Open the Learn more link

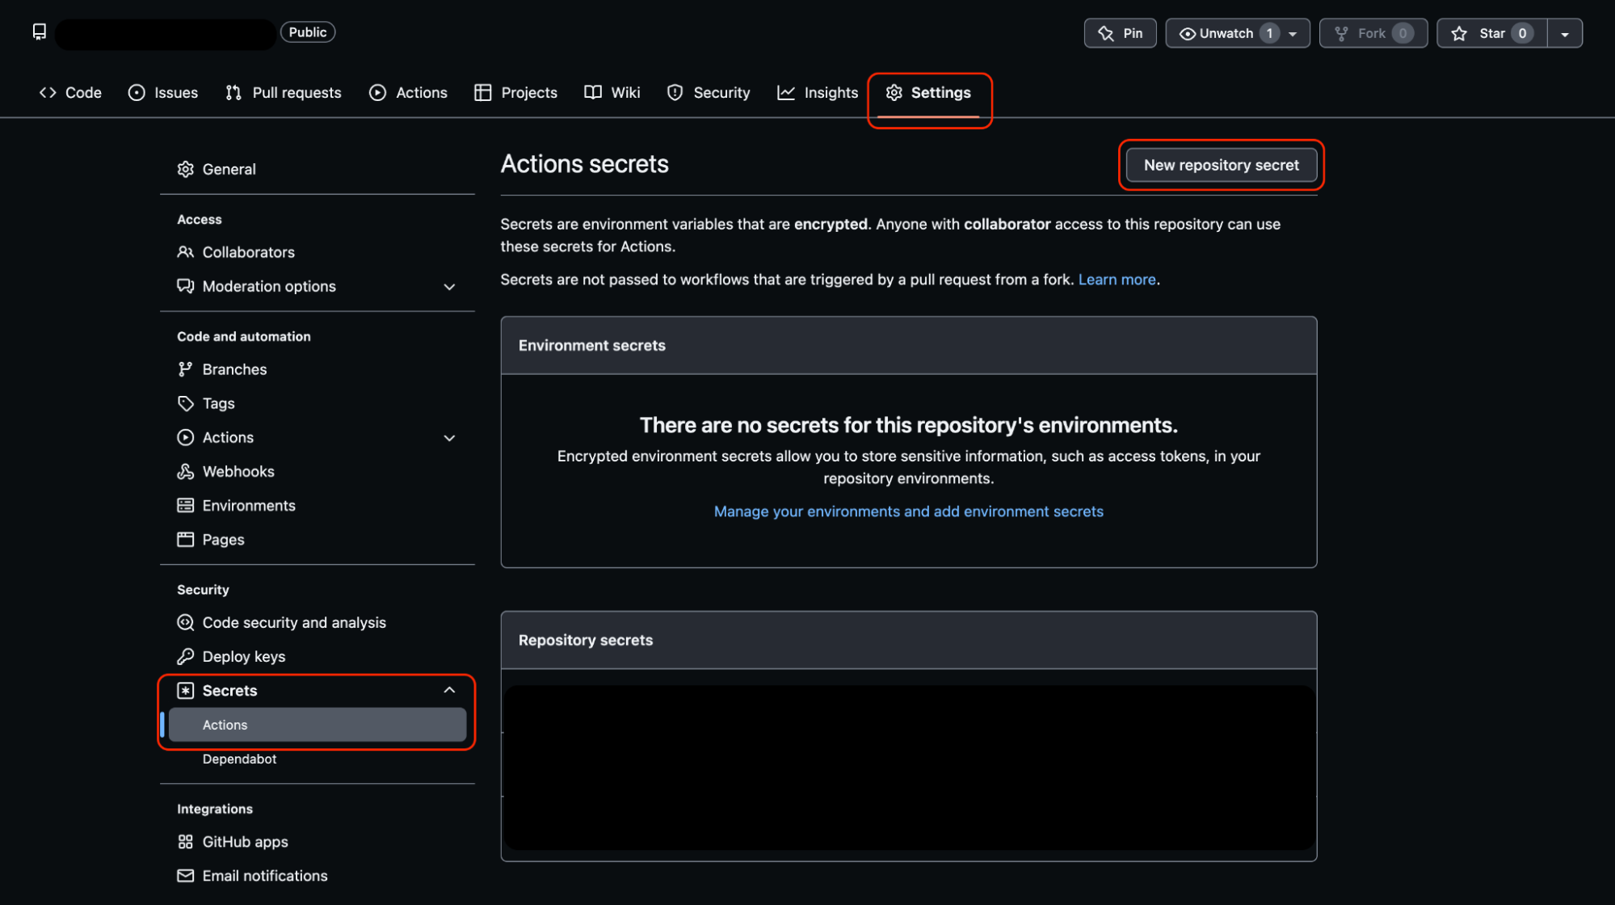[1117, 280]
